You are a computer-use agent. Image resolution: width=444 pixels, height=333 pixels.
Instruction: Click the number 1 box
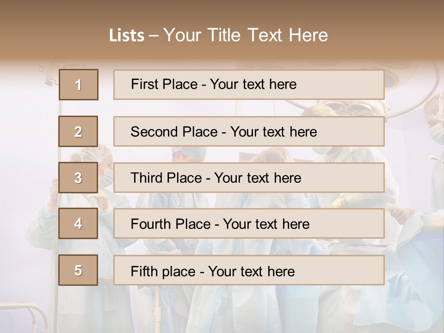coord(79,85)
